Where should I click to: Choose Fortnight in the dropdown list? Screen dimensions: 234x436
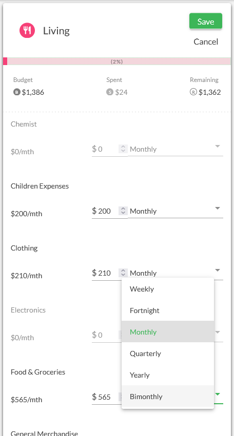(x=168, y=310)
